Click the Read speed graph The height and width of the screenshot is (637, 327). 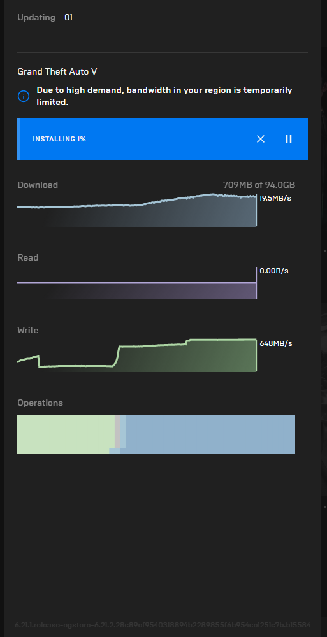pyautogui.click(x=136, y=283)
